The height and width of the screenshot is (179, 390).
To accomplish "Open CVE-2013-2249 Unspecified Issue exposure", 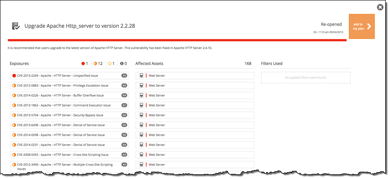I will click(69, 75).
